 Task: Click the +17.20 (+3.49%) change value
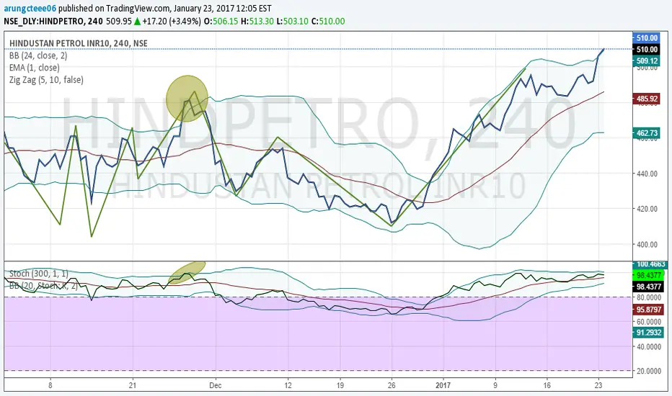click(172, 21)
